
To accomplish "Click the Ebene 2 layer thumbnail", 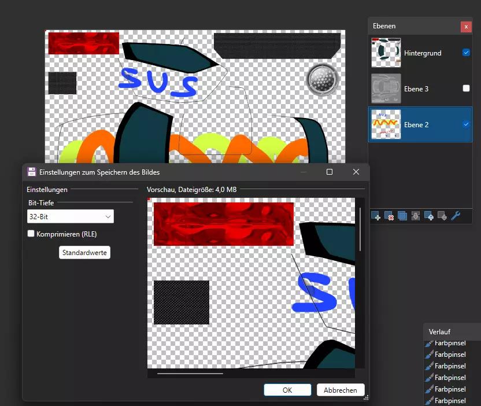I will (386, 124).
